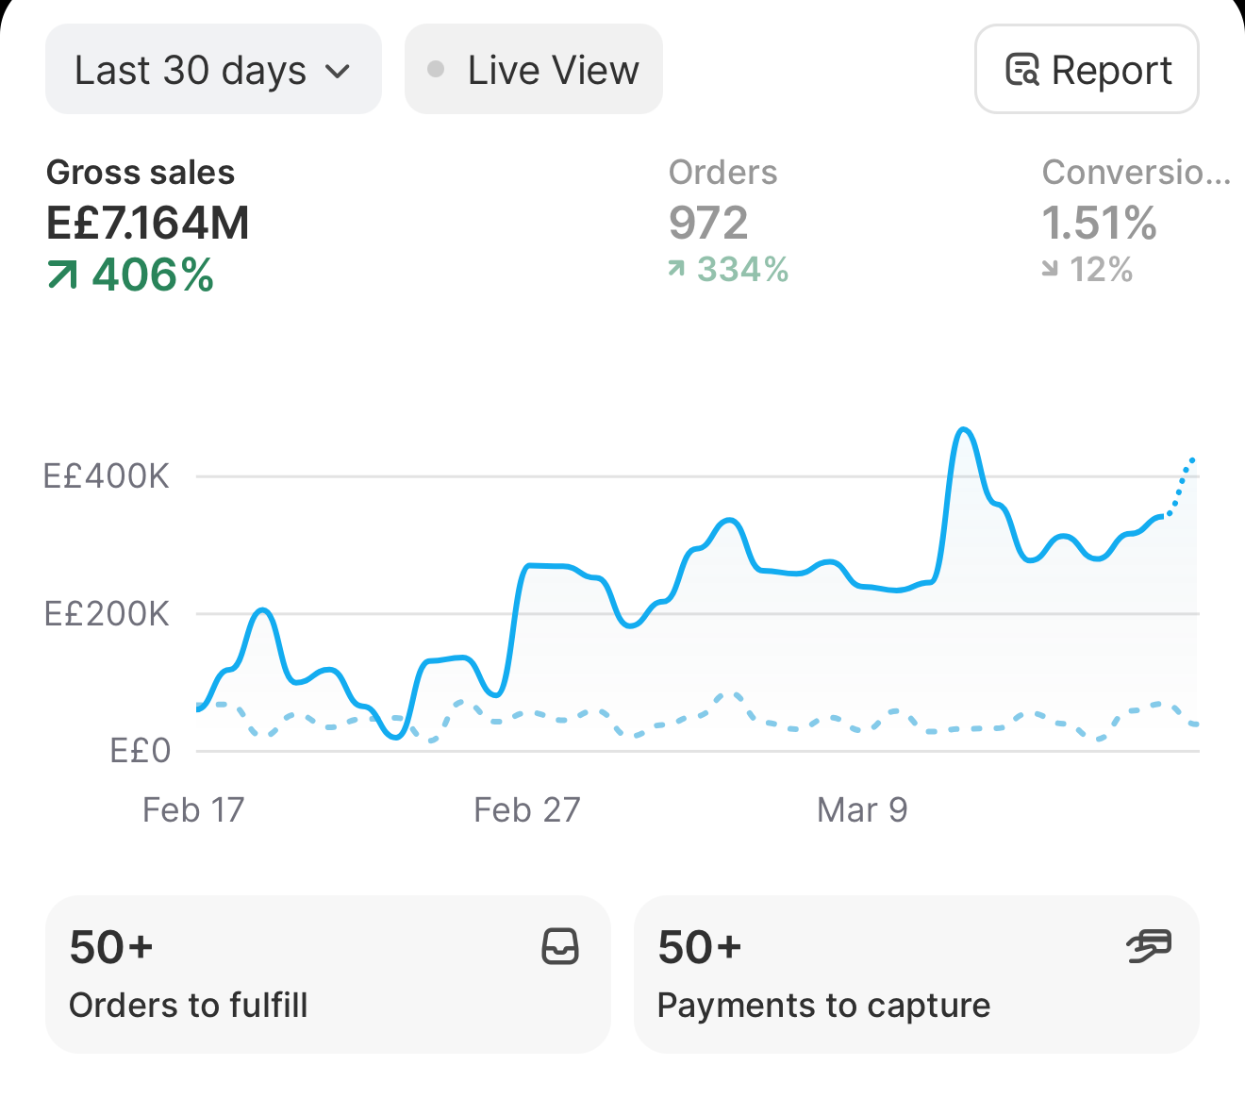1245x1099 pixels.
Task: Open the Payments to capture card
Action: coord(917,974)
